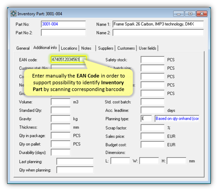Click the Based on qty onhand description field
This screenshot has width=218, height=191.
pos(177,118)
